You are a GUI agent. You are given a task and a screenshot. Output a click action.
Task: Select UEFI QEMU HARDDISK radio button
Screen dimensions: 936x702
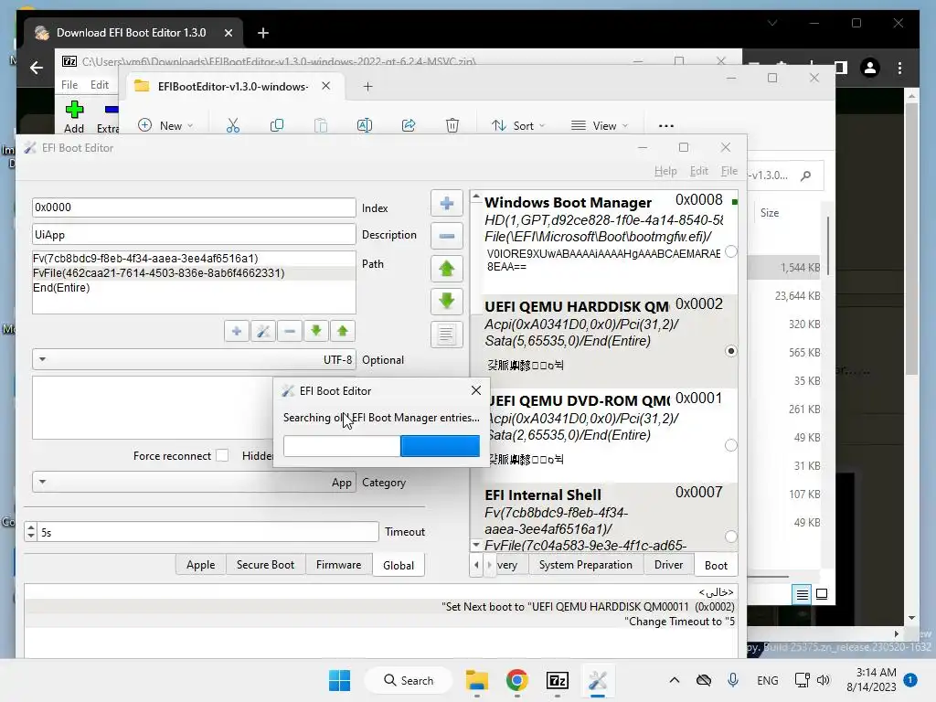point(730,351)
